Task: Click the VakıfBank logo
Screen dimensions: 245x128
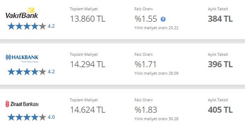Action: tap(22, 13)
